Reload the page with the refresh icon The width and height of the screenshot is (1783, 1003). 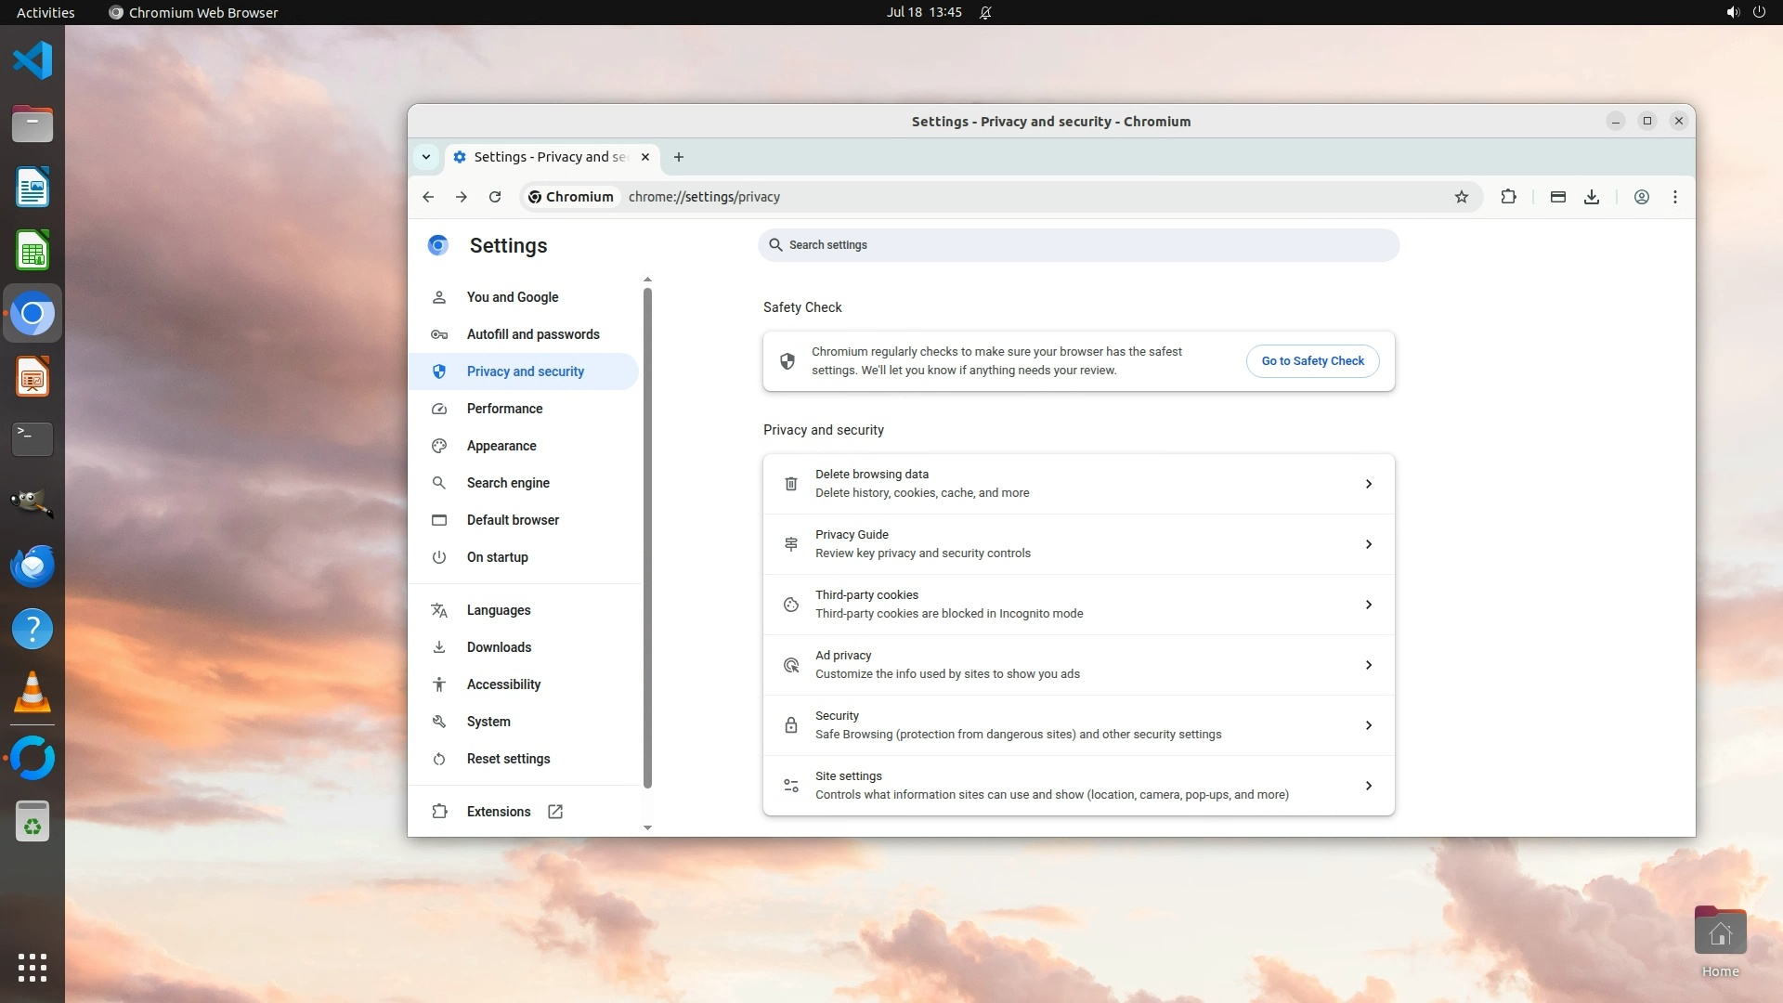495,197
